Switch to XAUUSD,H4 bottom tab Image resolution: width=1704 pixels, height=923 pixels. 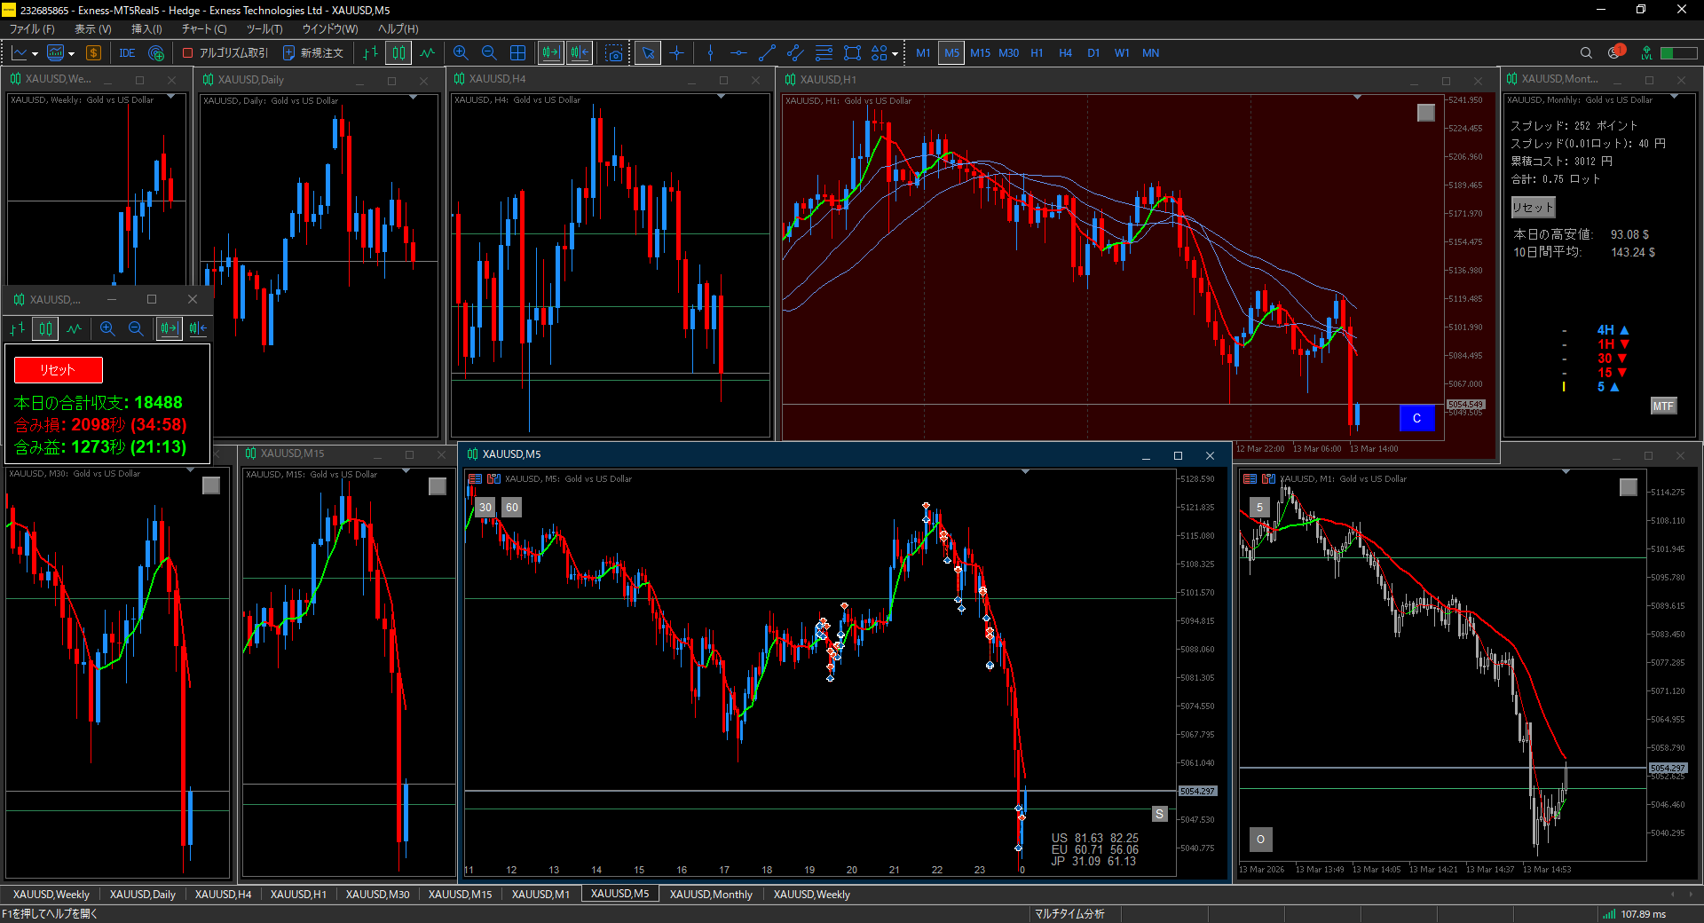tap(223, 895)
